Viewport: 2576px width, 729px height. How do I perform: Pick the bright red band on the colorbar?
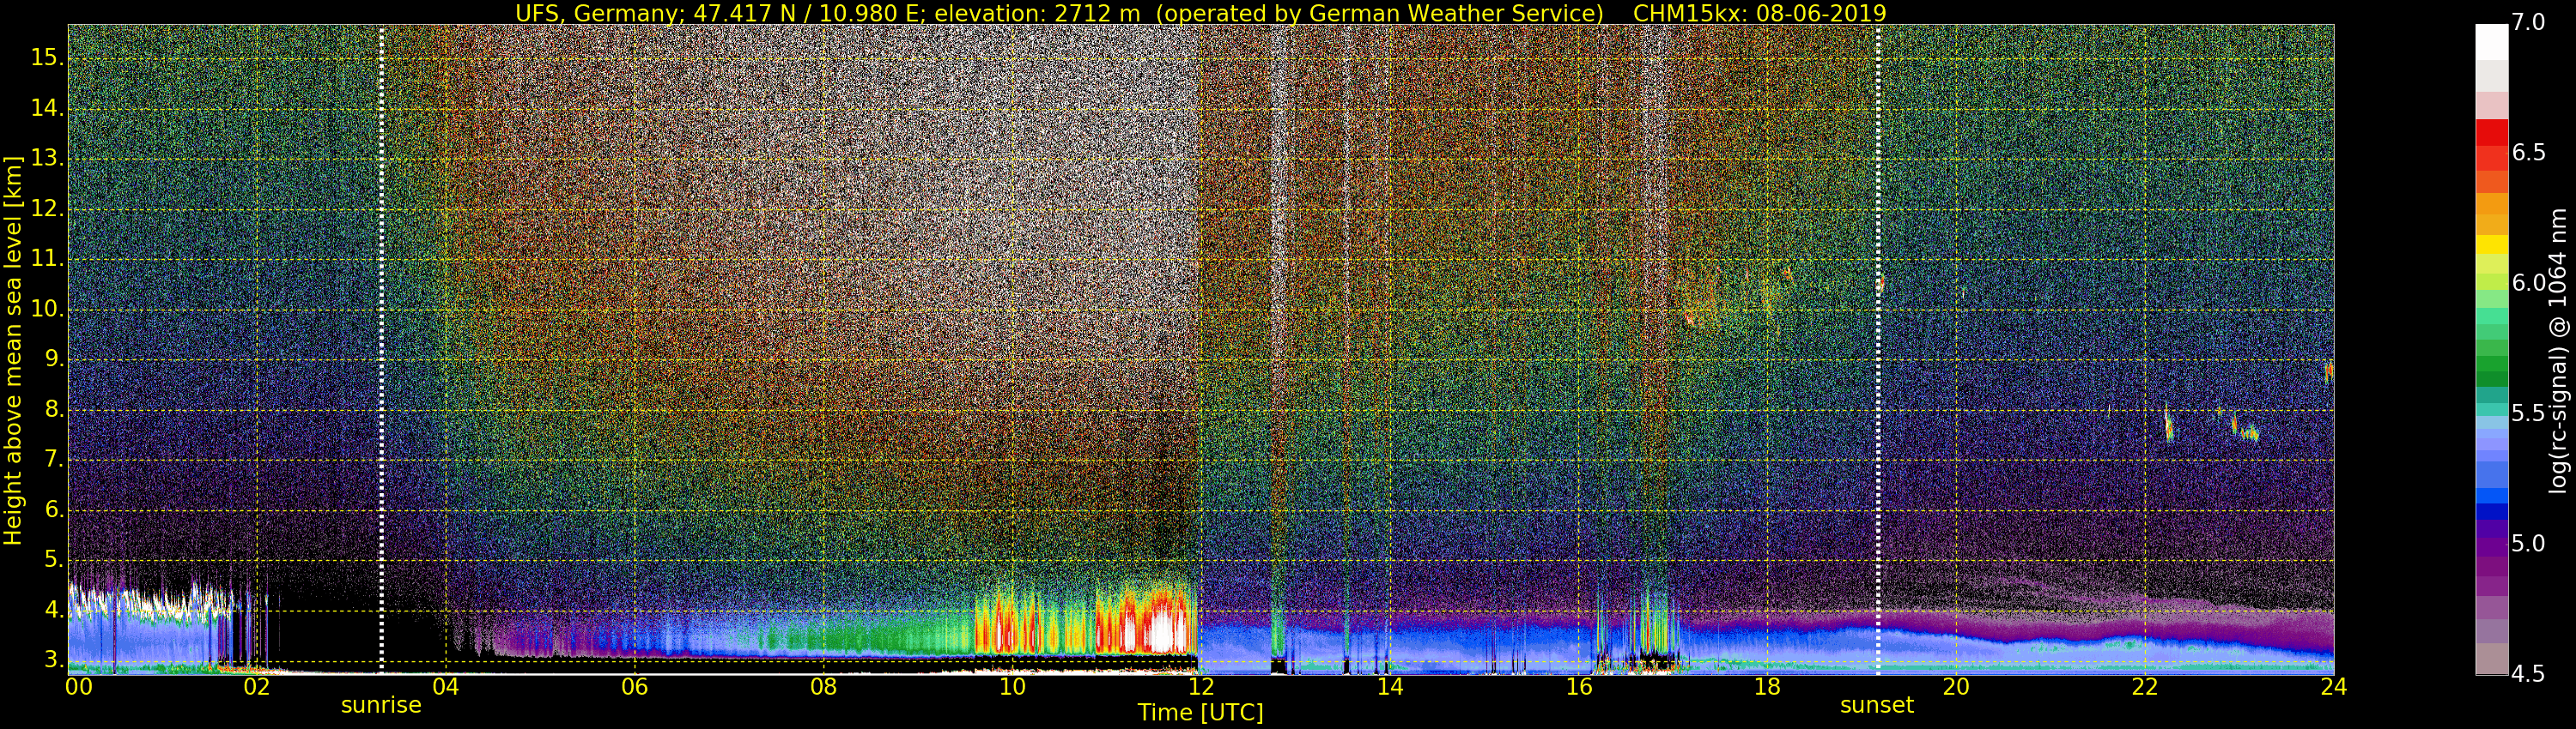click(2491, 133)
